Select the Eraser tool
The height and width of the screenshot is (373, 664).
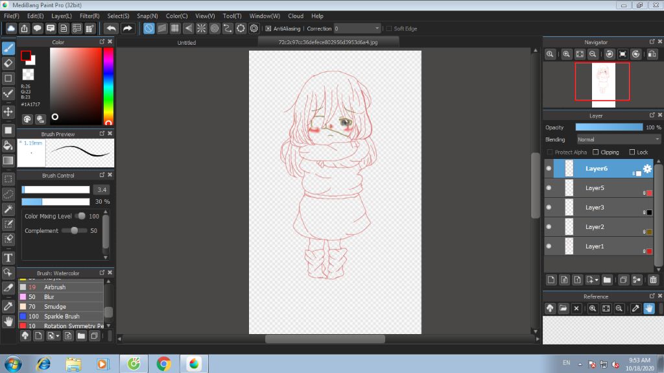8,63
